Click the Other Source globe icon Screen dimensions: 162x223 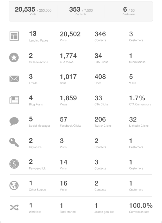pos(14,185)
